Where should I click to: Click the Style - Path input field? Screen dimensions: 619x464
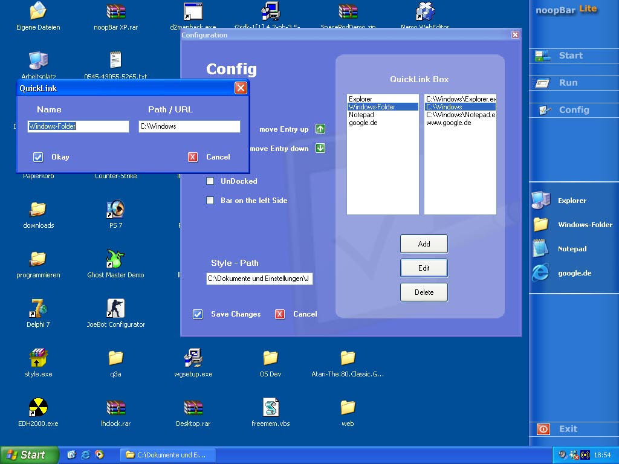[x=259, y=279]
